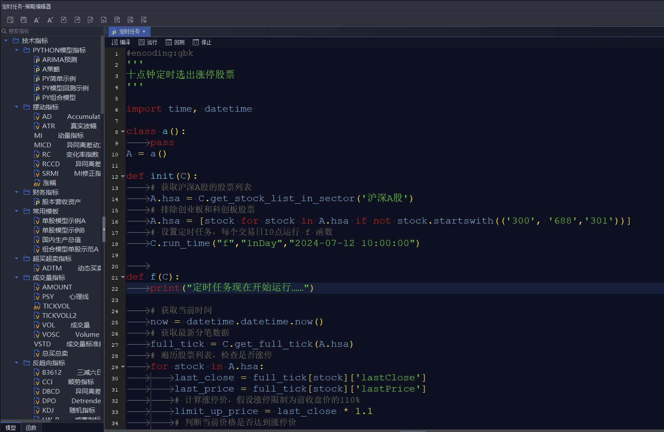Click the indicator tree vertical scrollbar
This screenshot has height=432, width=664.
pos(102,75)
